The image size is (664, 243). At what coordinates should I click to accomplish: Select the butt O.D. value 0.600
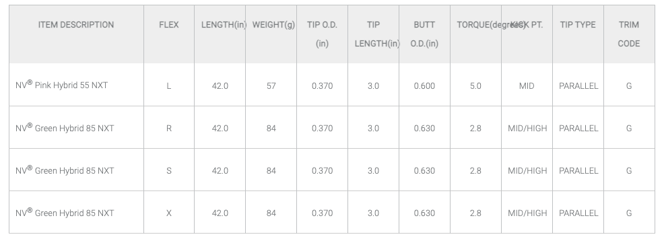[424, 86]
